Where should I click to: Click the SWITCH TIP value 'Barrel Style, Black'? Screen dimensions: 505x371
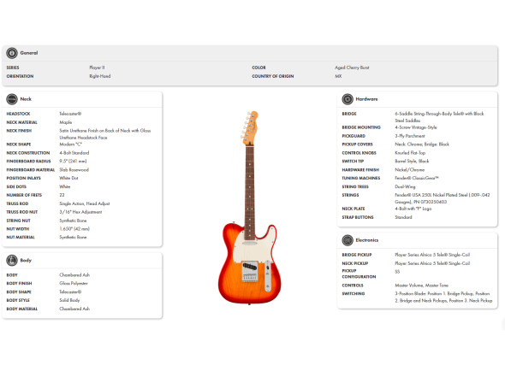pos(412,162)
